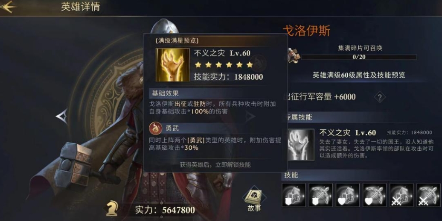Select the infantry attack skill with swords
This screenshot has width=442, height=221.
click(x=402, y=195)
